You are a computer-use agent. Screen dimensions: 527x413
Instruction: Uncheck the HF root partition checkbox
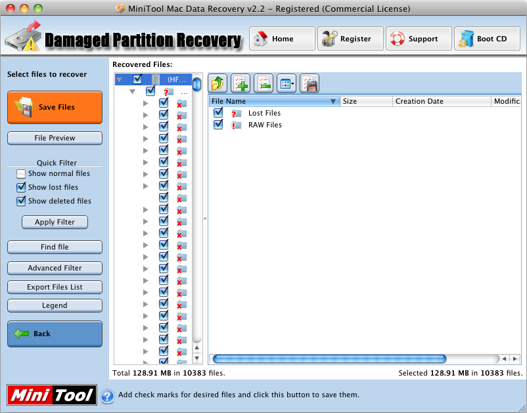(137, 79)
